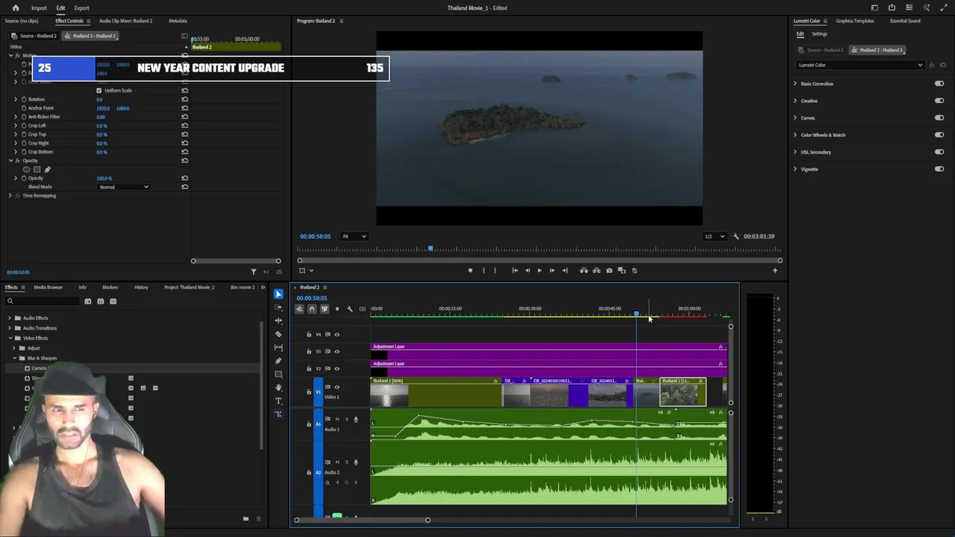Pick the Pen tool in timeline toolbar
The height and width of the screenshot is (537, 955).
point(278,361)
